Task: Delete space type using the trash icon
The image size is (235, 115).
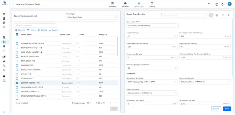Action: [228, 15]
